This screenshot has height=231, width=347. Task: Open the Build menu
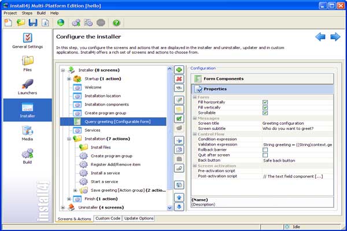click(x=40, y=12)
